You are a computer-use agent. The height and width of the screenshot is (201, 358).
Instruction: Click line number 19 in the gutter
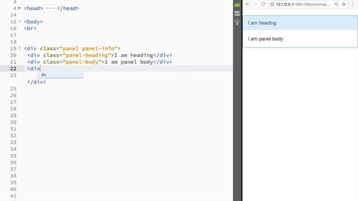(x=13, y=49)
